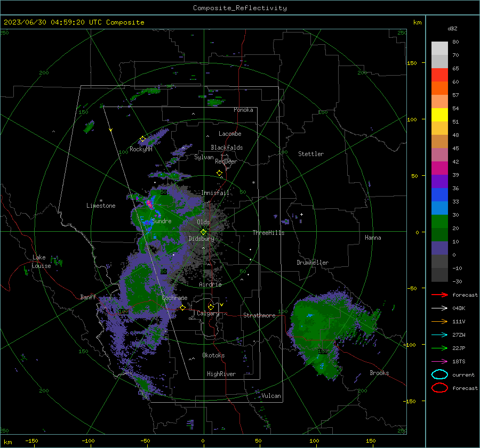This screenshot has width=480, height=448.
Task: Select the slate purple swatch above 0 dBZ
Action: click(439, 248)
